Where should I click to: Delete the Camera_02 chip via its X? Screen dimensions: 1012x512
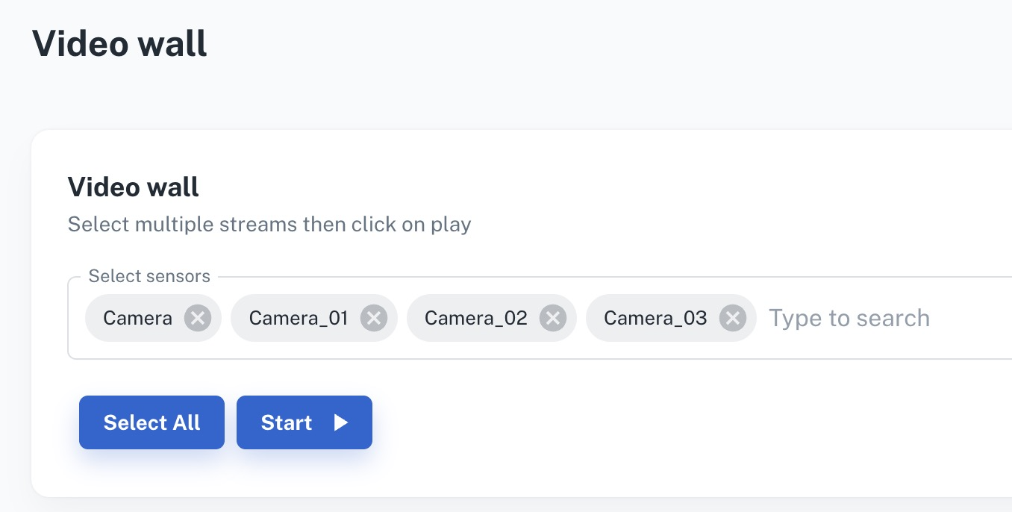(x=552, y=319)
